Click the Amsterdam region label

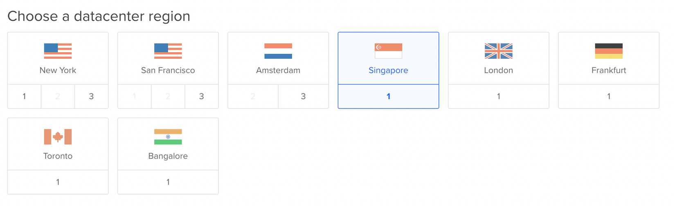click(278, 70)
